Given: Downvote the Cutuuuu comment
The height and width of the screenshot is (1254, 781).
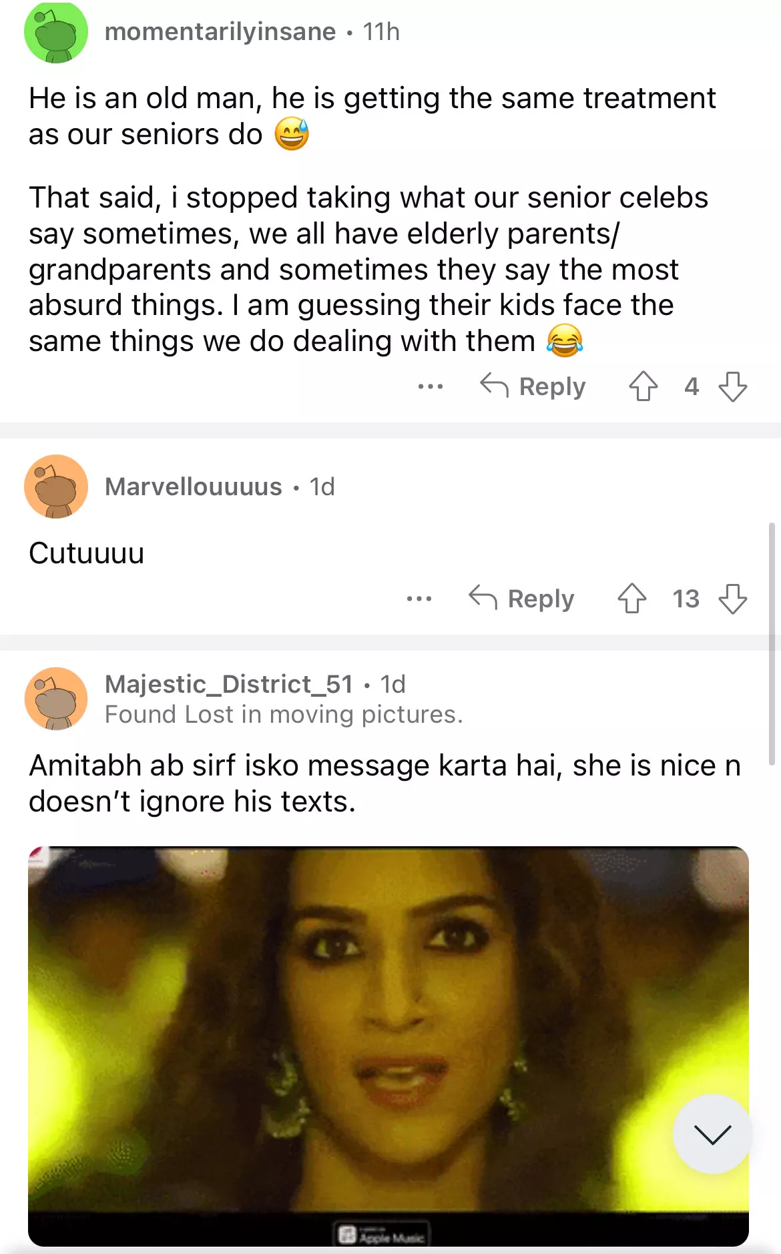Looking at the screenshot, I should pyautogui.click(x=732, y=598).
